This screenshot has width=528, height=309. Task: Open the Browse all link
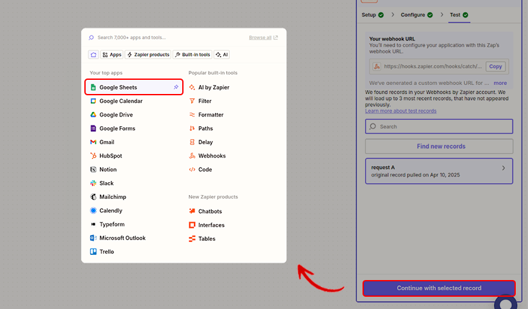click(263, 37)
